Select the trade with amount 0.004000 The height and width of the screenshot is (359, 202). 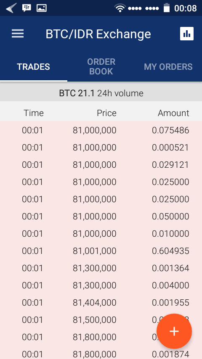101,285
